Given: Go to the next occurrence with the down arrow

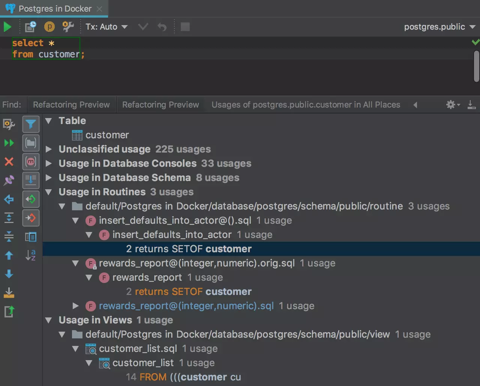Looking at the screenshot, I should click(9, 274).
